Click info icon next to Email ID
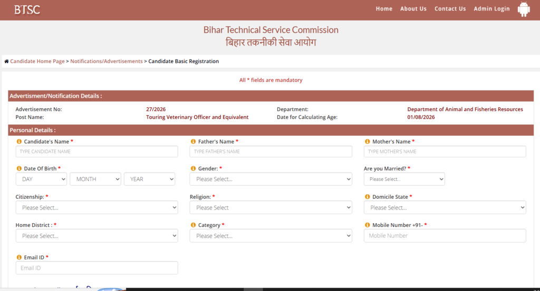 pyautogui.click(x=19, y=257)
